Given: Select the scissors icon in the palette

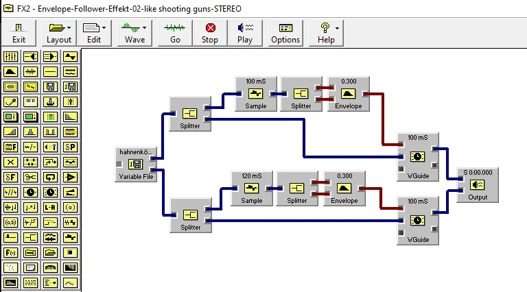Looking at the screenshot, I should click(31, 178).
